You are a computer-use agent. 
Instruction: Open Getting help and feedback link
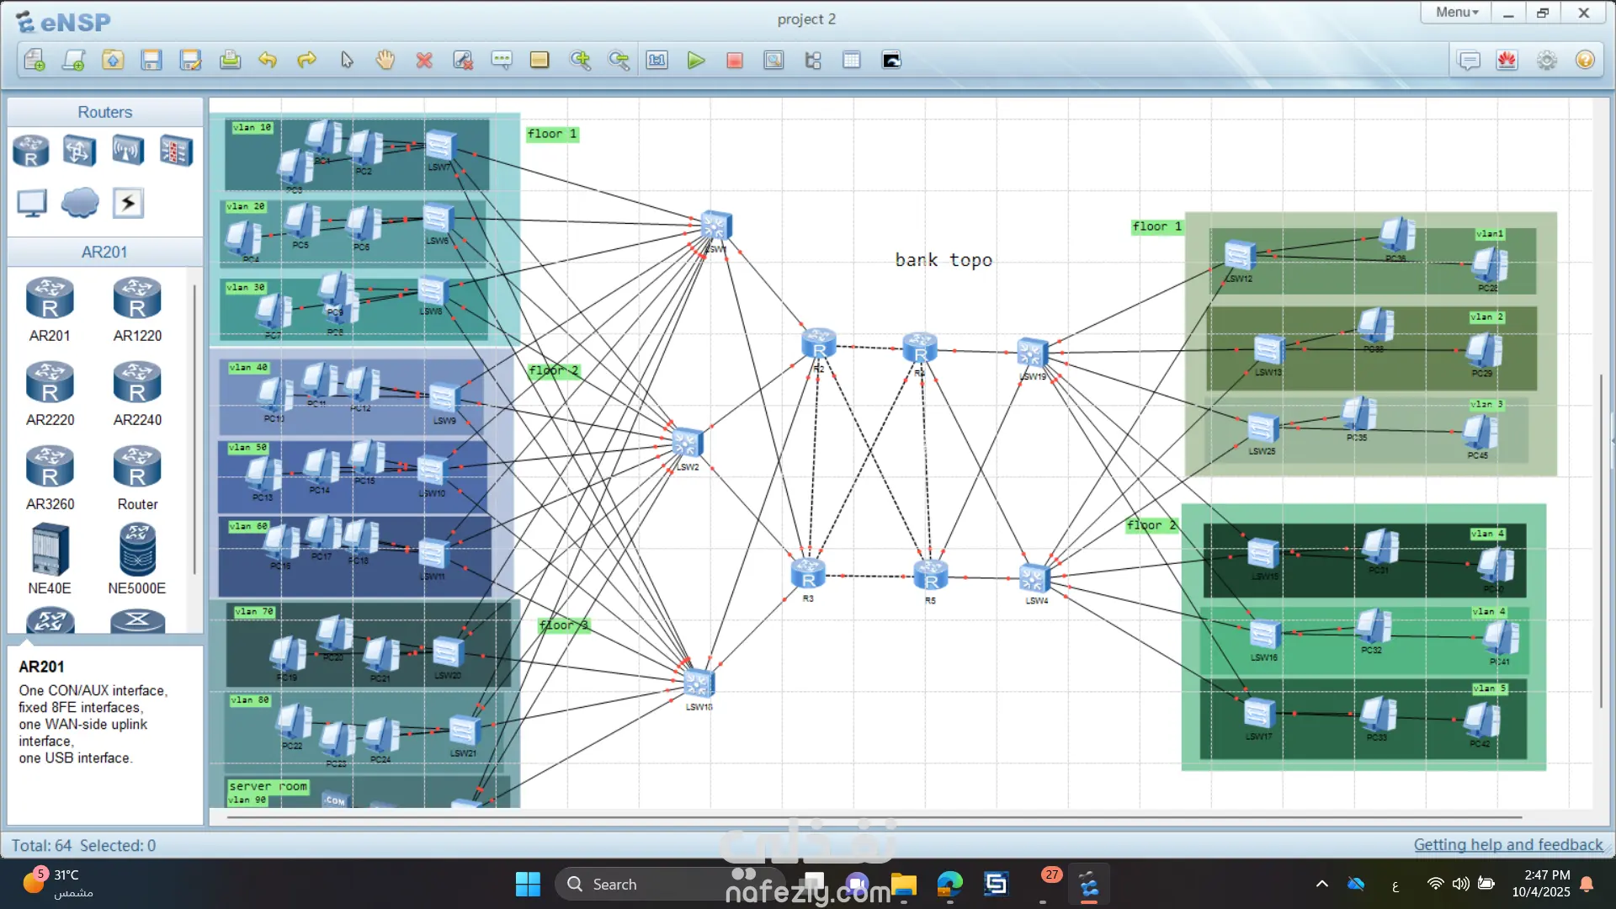pos(1507,845)
